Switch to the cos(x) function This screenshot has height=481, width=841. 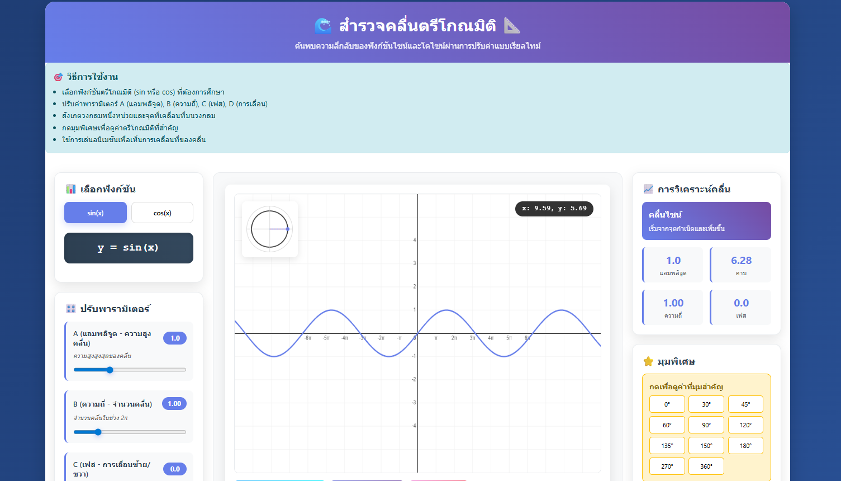(x=162, y=213)
